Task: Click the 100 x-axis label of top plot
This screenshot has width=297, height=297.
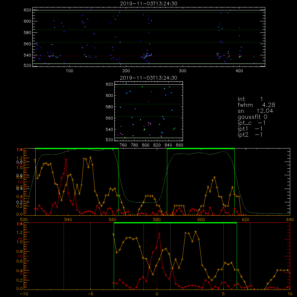Action: (69, 71)
